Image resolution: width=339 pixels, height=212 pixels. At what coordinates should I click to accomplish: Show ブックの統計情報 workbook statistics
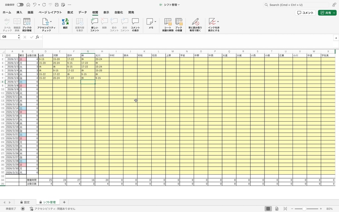[27, 25]
